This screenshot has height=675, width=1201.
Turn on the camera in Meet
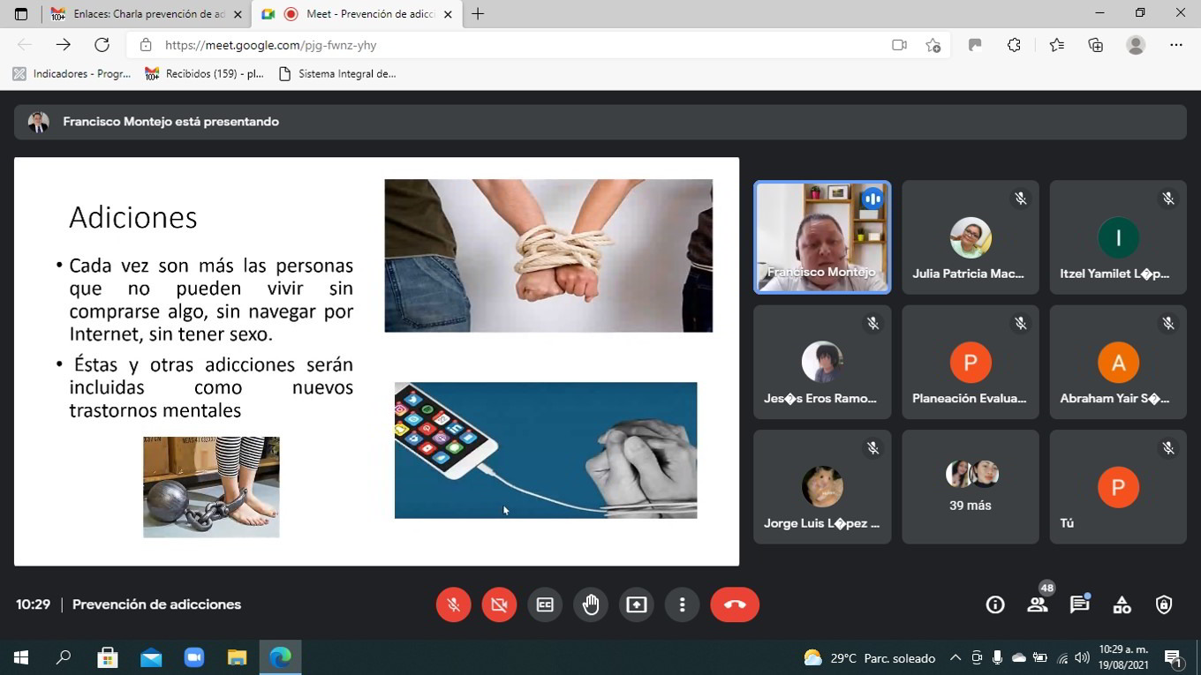[x=499, y=604]
